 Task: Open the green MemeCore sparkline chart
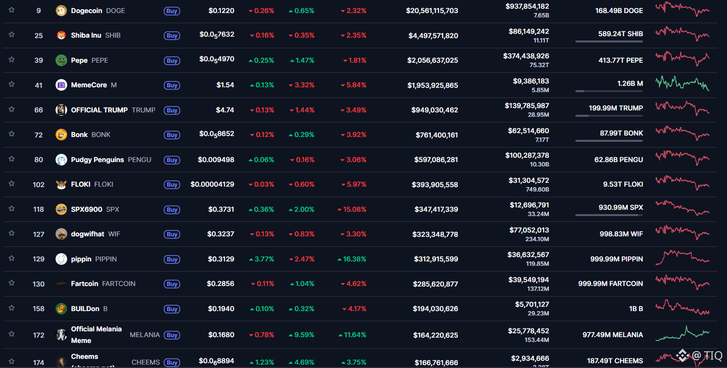[682, 83]
